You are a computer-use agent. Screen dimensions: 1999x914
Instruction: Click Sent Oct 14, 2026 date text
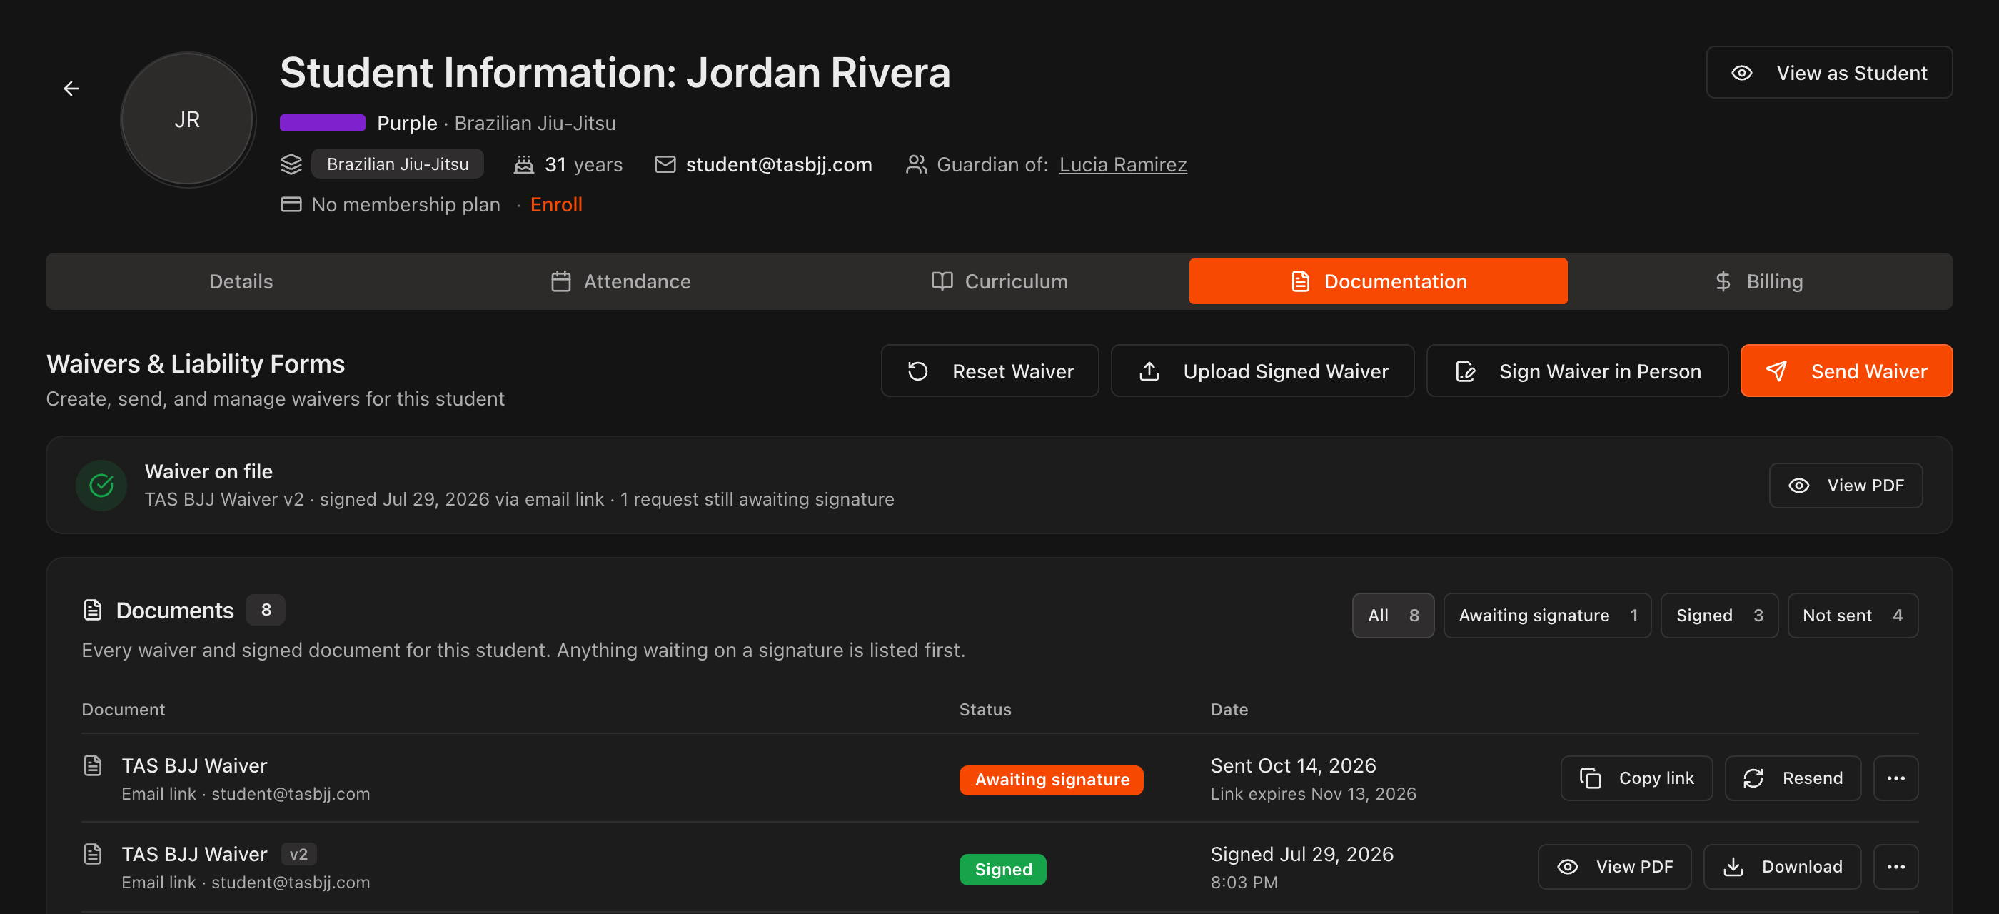tap(1293, 765)
